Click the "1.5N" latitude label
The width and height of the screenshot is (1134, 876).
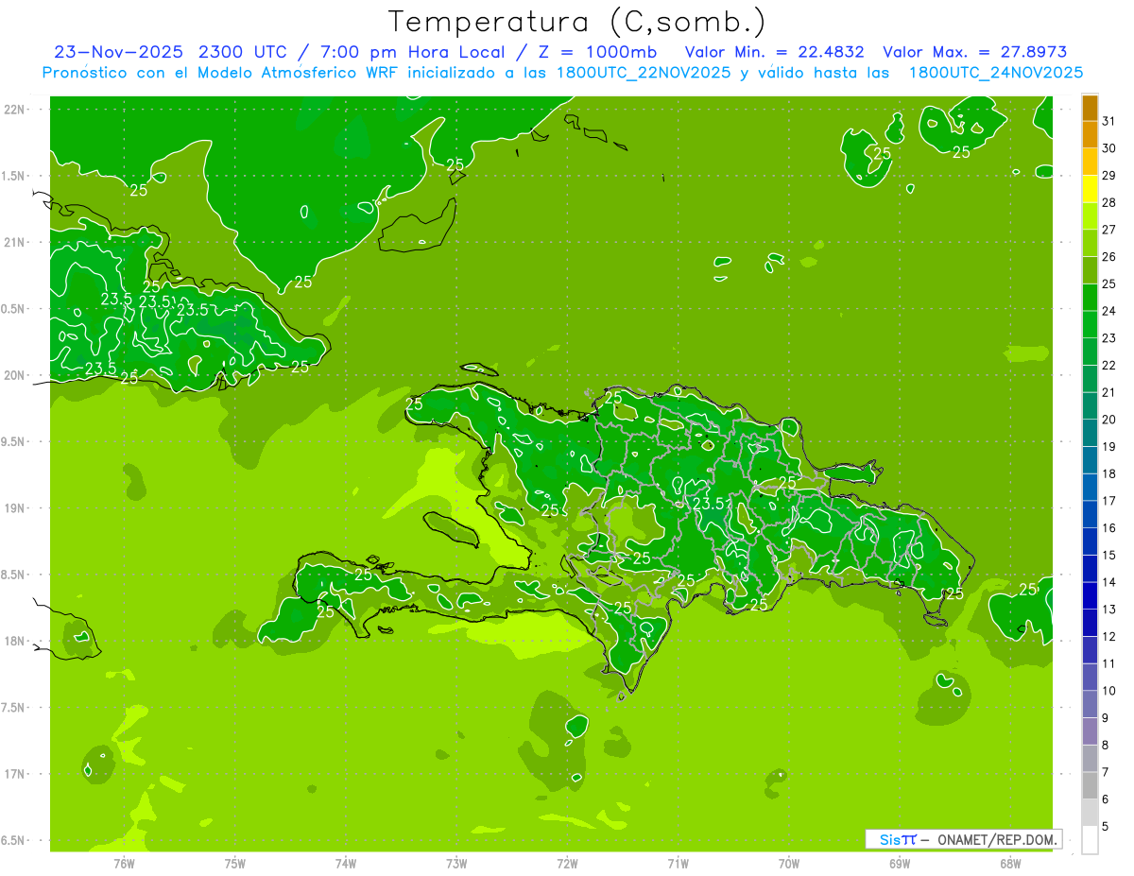pos(15,176)
